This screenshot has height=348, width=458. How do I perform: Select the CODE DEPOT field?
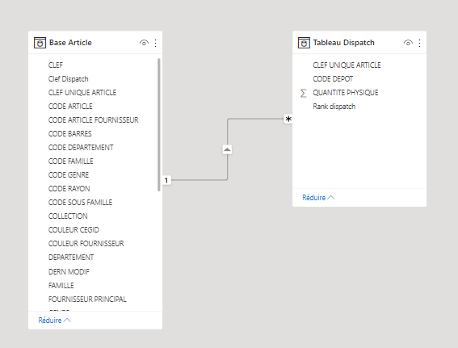point(333,79)
